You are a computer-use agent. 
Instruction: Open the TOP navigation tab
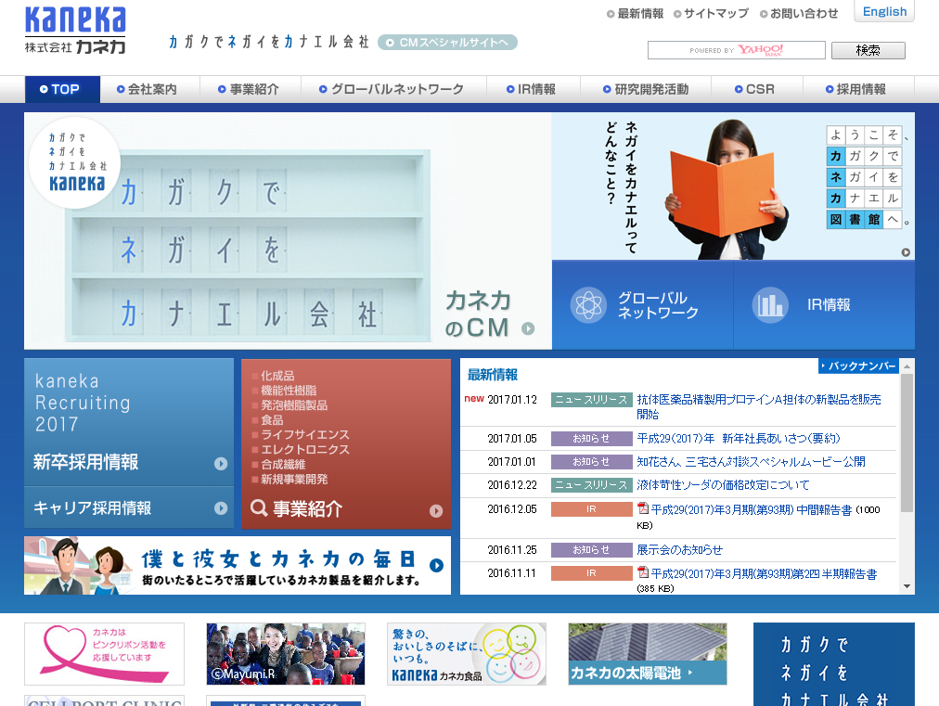pos(62,89)
